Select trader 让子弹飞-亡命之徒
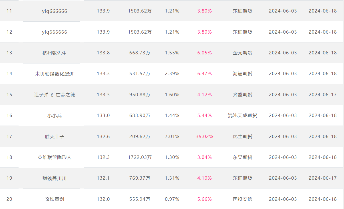Screen dimensions: 344x209 coord(55,95)
